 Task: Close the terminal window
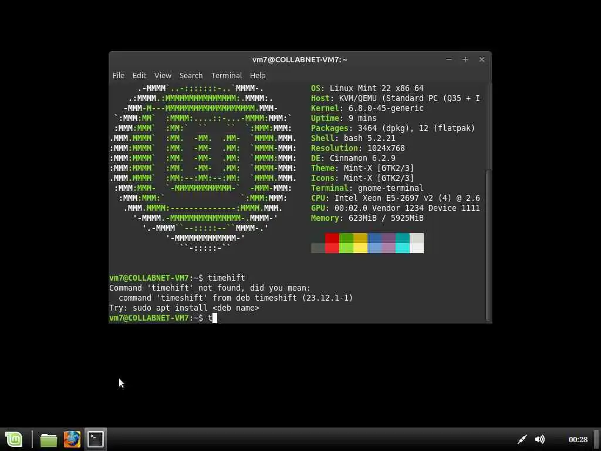coord(482,59)
